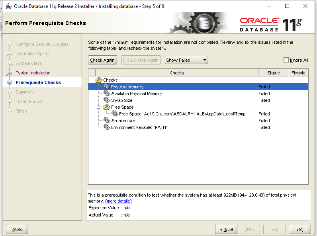This screenshot has height=236, width=317.
Task: Go to Typical Installation step in sidebar
Action: 33,73
